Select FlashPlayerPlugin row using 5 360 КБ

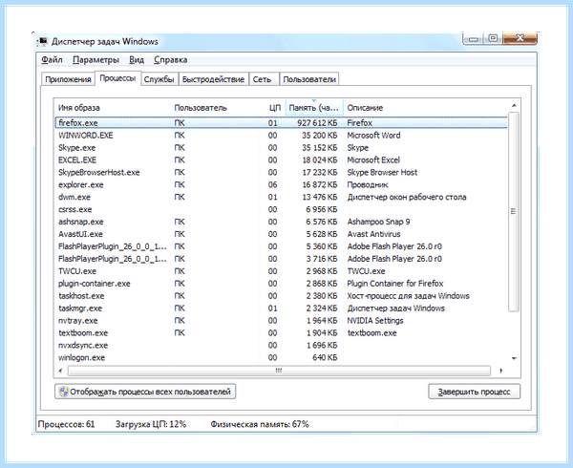[282, 246]
